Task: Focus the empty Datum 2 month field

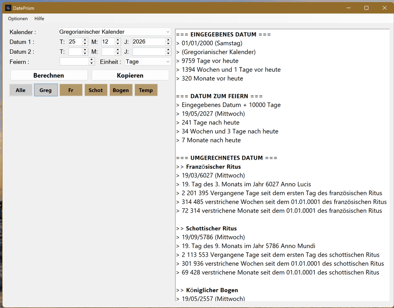Action: tap(108, 52)
